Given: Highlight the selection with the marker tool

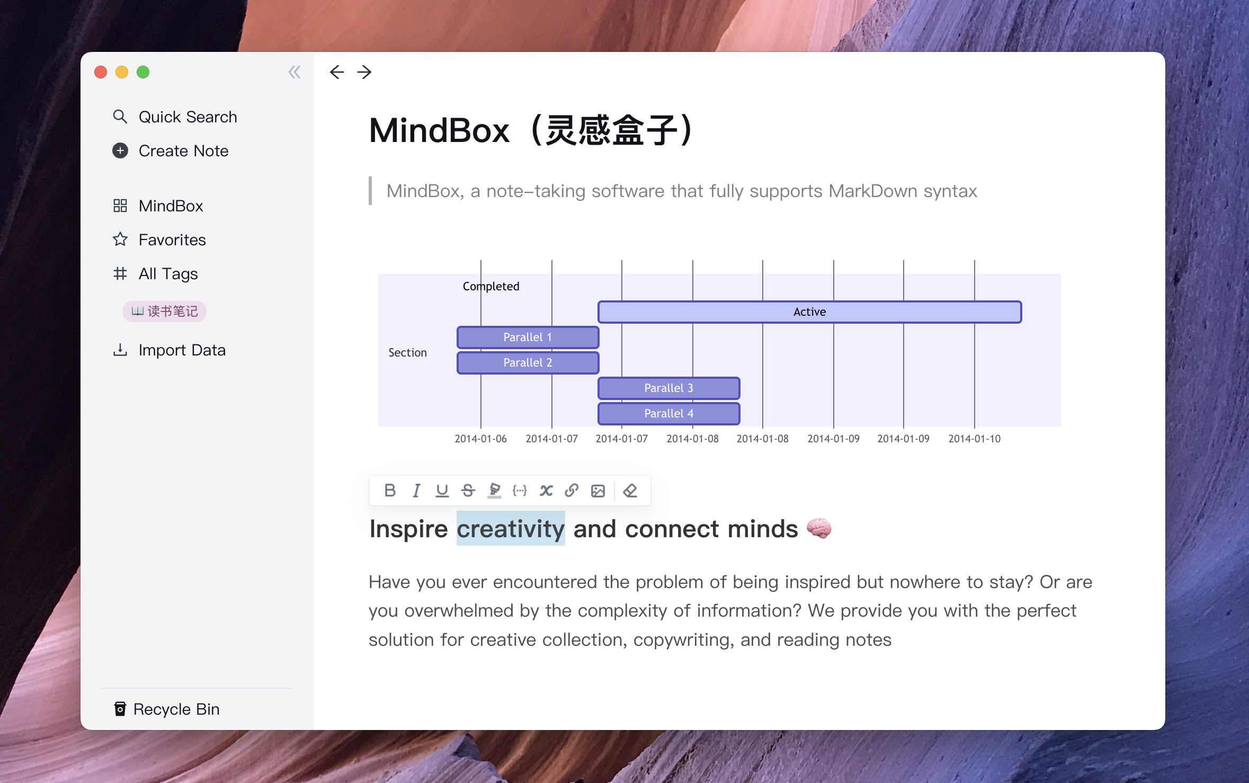Looking at the screenshot, I should click(x=494, y=491).
